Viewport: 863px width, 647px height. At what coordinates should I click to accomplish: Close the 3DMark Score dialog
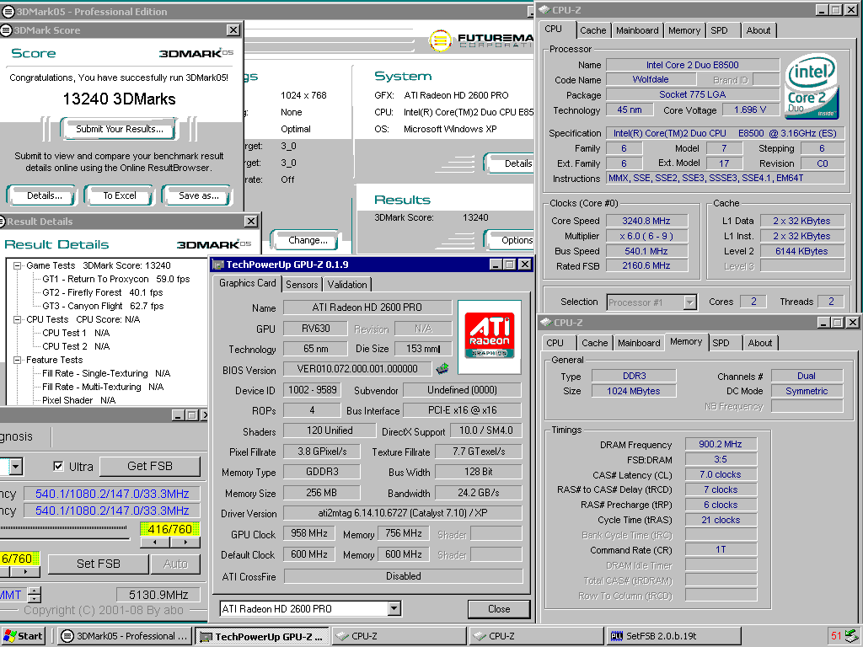coord(233,30)
